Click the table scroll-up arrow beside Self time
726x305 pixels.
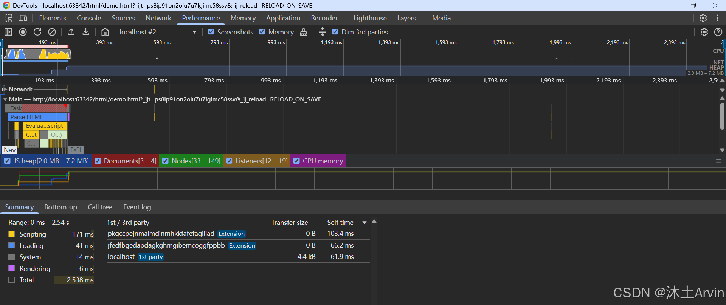(374, 221)
